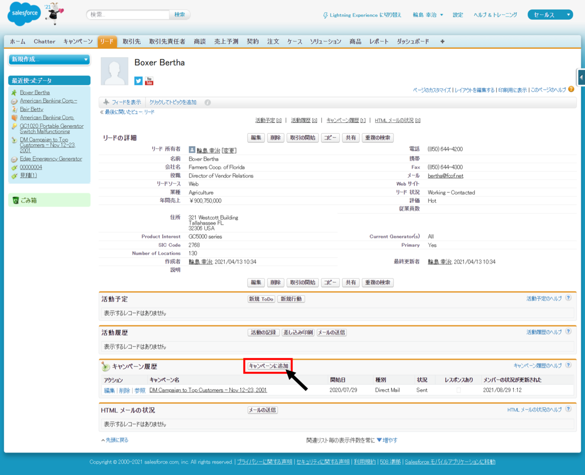Click the search input field
This screenshot has height=475, width=585.
click(129, 15)
